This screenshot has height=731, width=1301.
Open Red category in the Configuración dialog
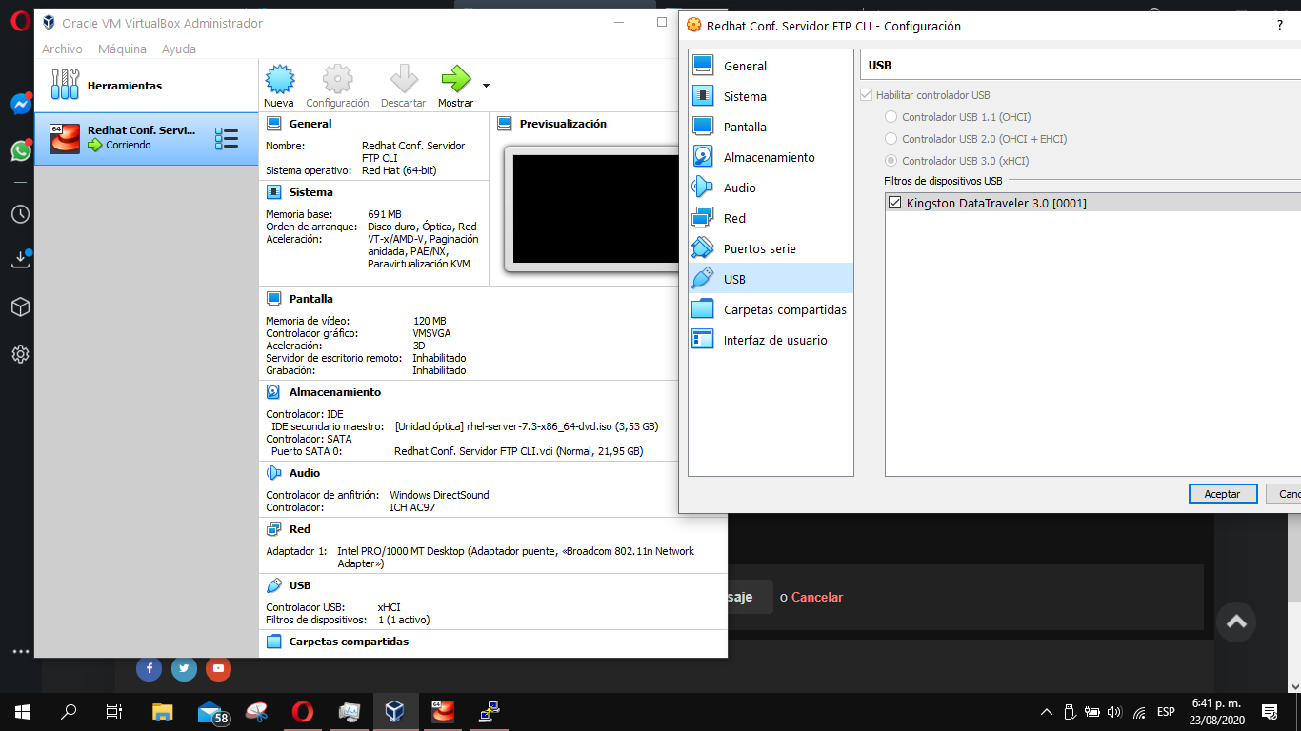[771, 218]
